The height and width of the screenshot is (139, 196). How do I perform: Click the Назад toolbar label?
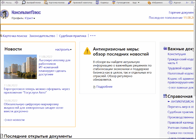point(9,3)
